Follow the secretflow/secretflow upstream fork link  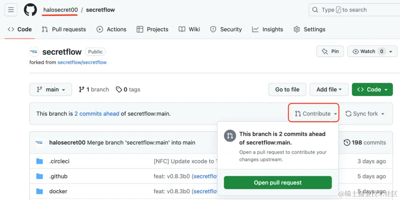click(82, 62)
